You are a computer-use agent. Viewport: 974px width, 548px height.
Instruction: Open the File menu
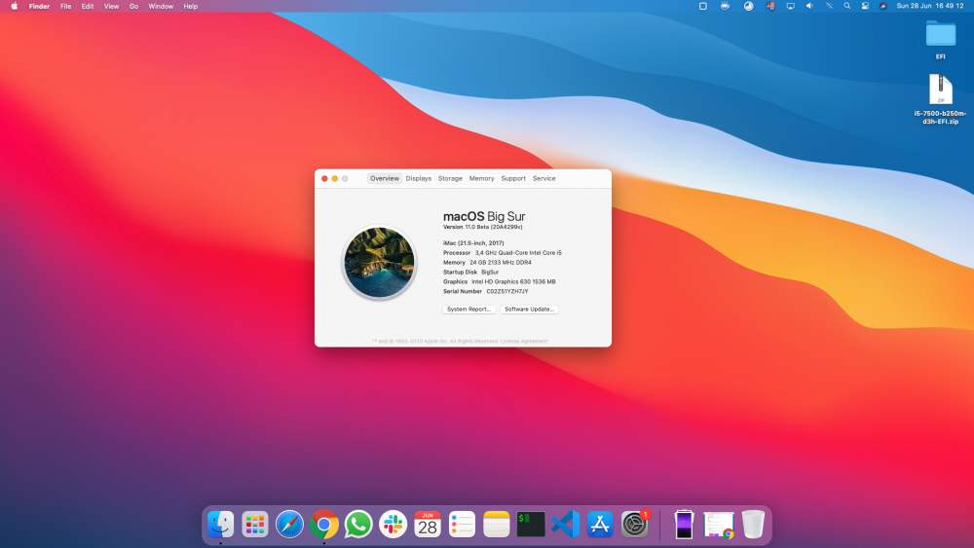[x=65, y=6]
